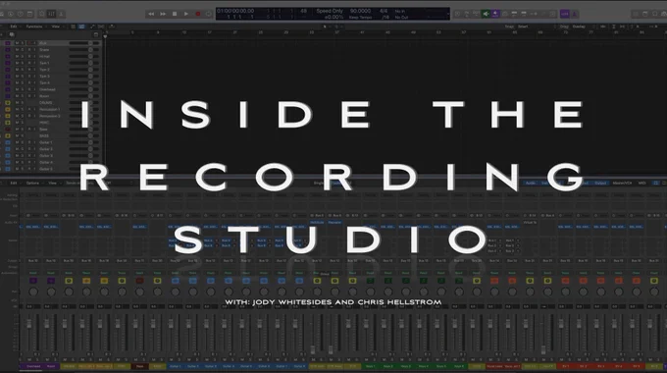The image size is (667, 373).
Task: Click the Toolbar button in control bar
Action: point(29,14)
